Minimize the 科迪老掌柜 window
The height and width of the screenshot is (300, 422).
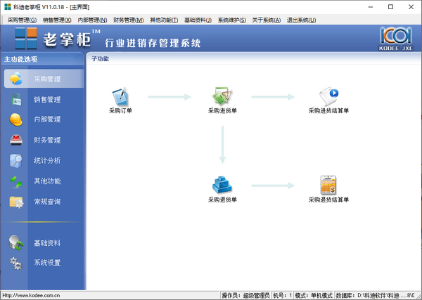[x=371, y=7]
